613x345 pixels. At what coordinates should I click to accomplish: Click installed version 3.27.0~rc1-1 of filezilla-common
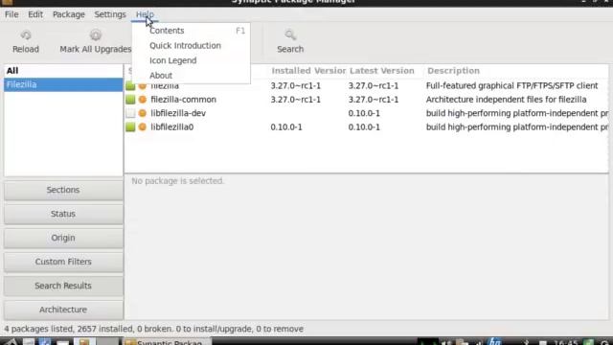click(296, 100)
